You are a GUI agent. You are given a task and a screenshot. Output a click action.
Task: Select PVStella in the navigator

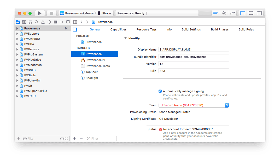point(43,75)
